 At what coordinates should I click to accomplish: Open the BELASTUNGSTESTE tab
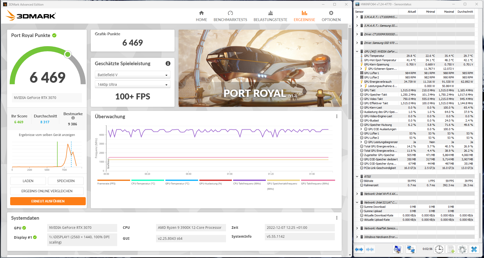(270, 16)
